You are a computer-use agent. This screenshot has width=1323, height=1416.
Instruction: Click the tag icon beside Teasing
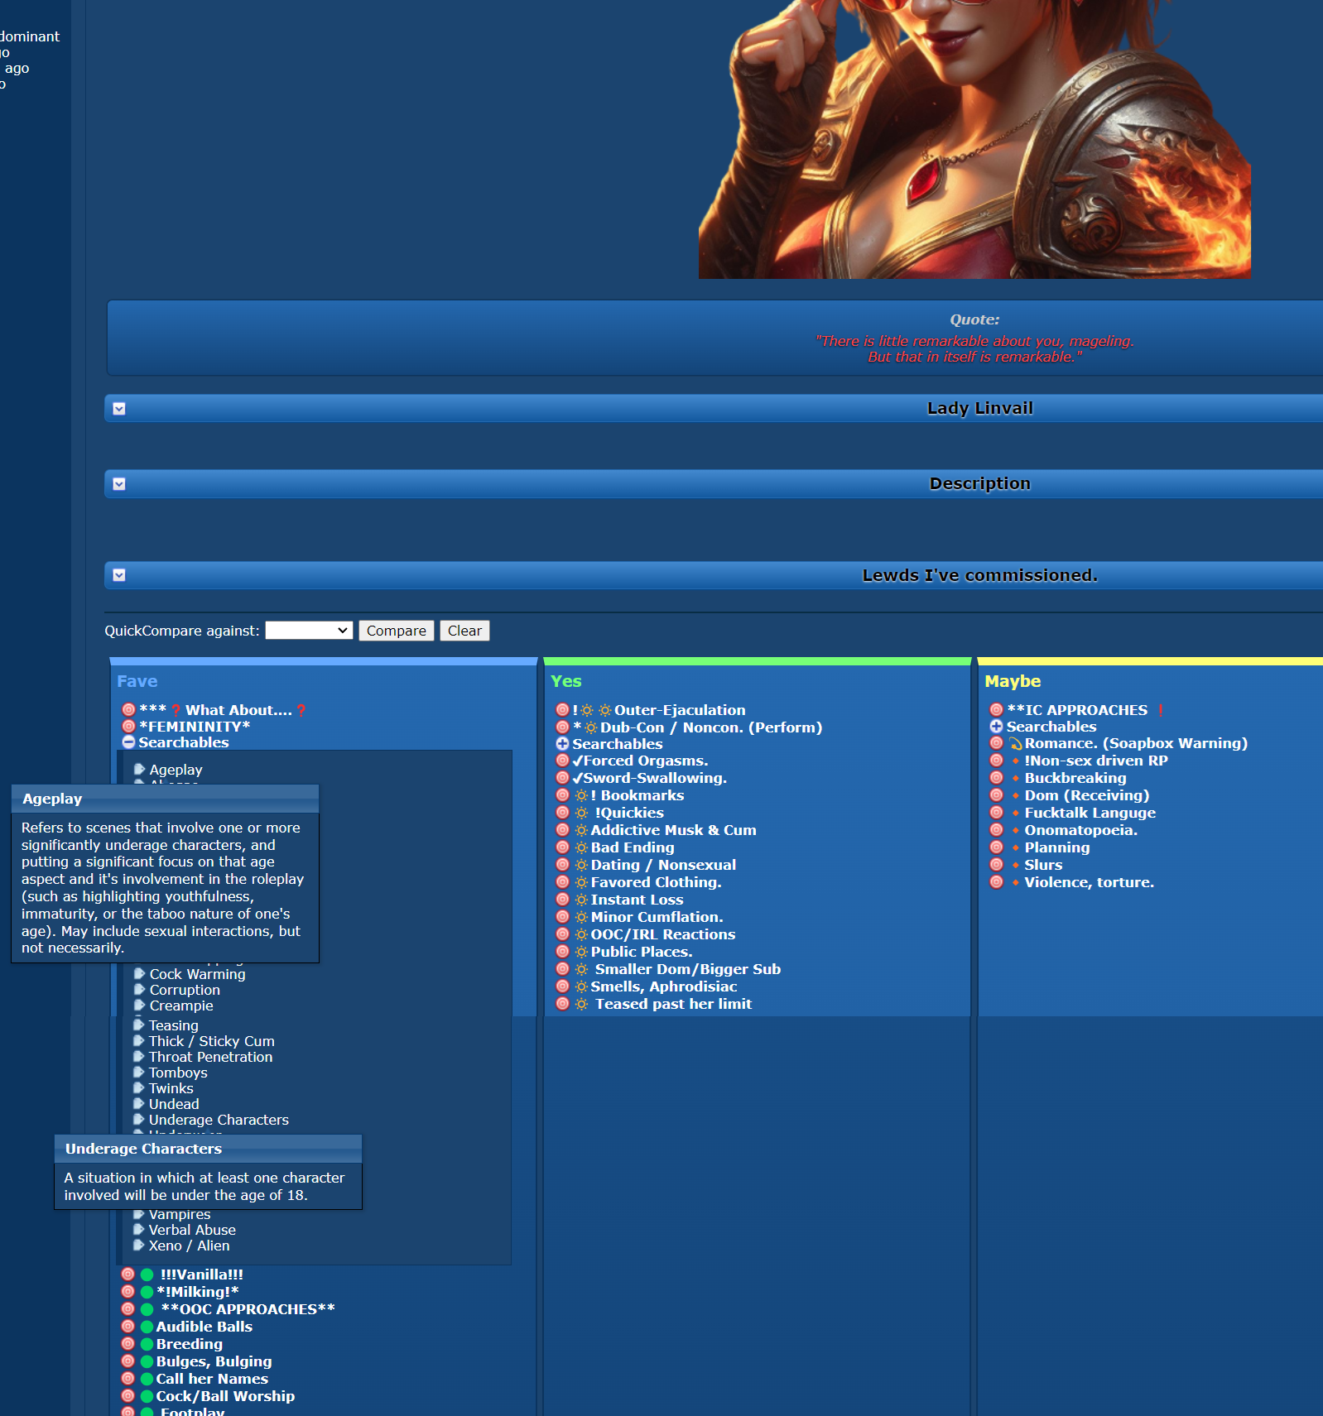139,1025
